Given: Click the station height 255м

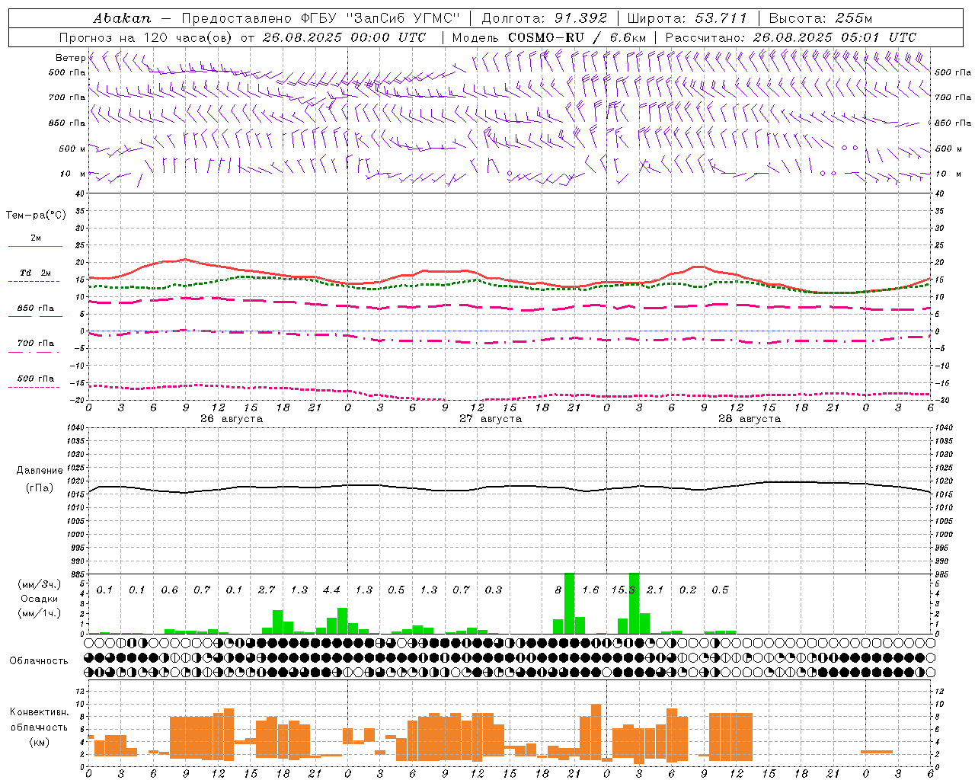Looking at the screenshot, I should (852, 18).
